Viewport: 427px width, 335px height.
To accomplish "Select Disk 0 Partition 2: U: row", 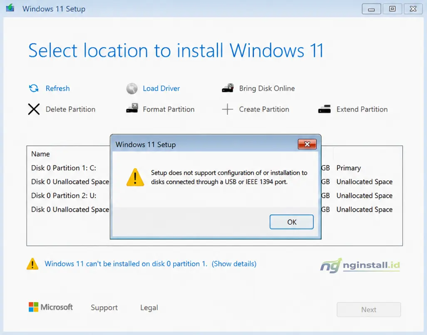I will [215, 196].
